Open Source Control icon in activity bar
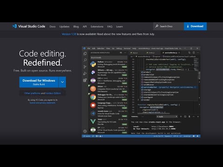The height and width of the screenshot is (167, 223). (85, 67)
